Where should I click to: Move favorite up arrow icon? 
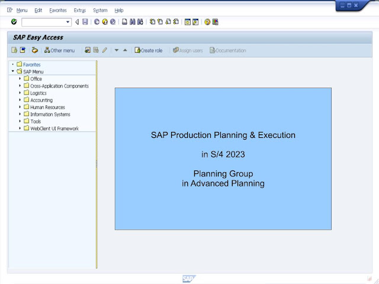coord(125,50)
